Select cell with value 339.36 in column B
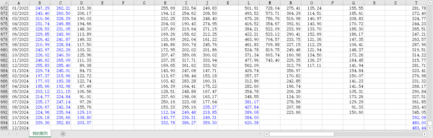This screenshot has height=138, width=433. [40, 123]
